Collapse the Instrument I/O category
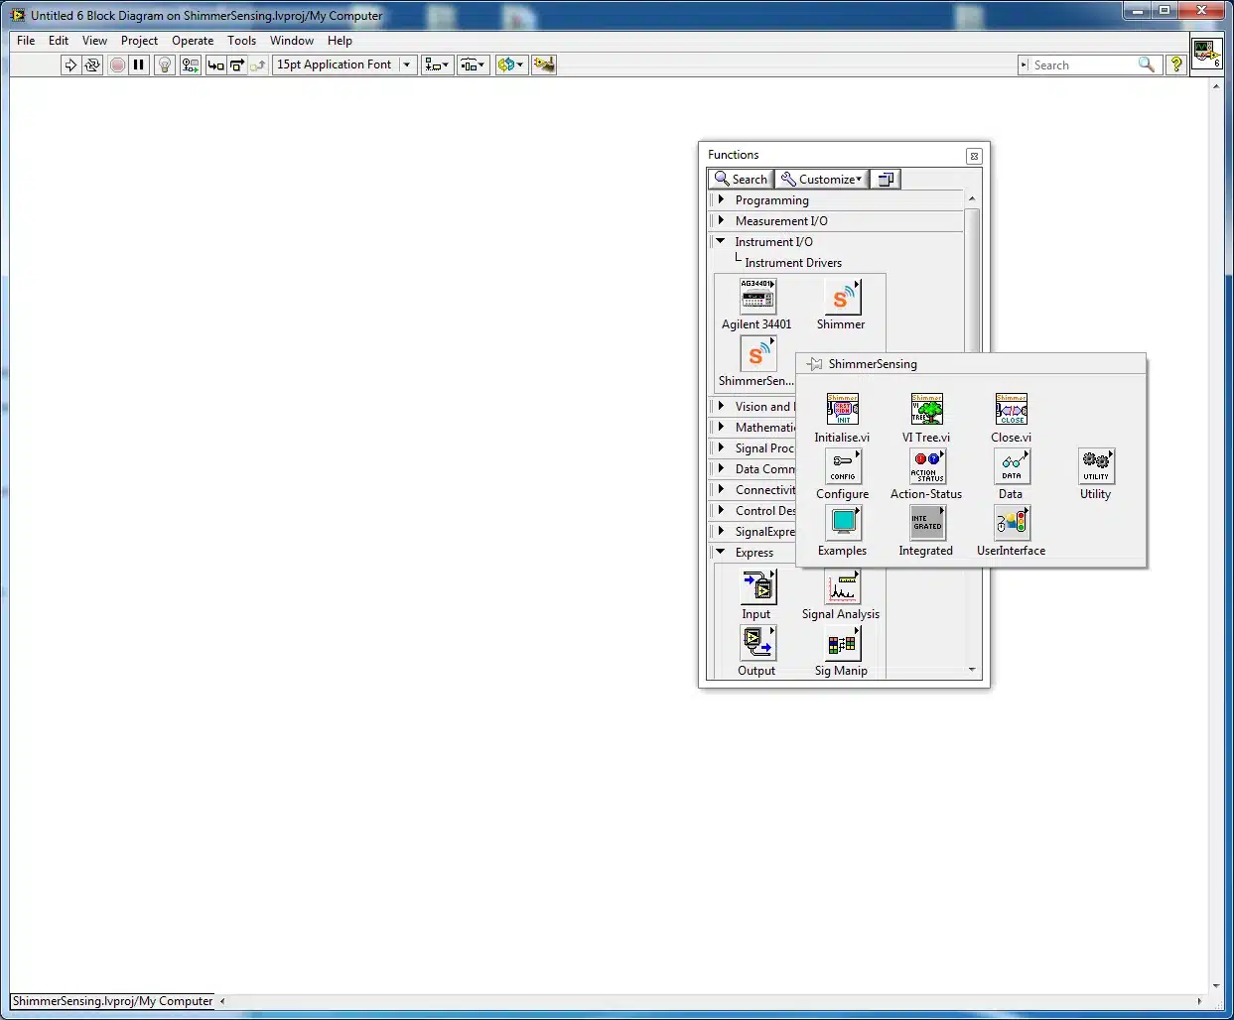 [722, 241]
